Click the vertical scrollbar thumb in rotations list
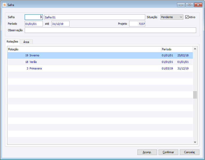Viewport: 205px width, 160px height. [x=195, y=95]
